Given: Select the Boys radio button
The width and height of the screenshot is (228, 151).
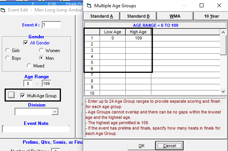Looking at the screenshot, I should 8,58.
